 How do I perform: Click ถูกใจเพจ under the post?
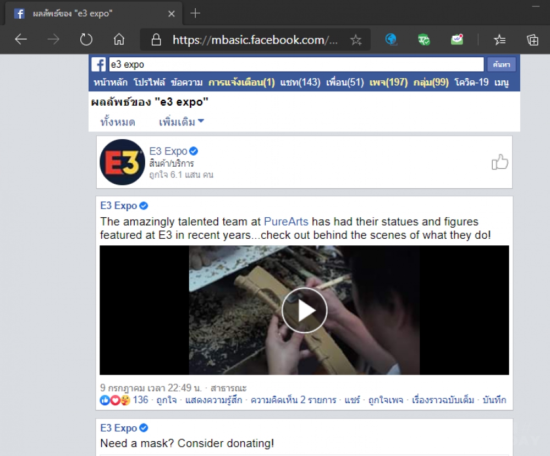(x=386, y=400)
